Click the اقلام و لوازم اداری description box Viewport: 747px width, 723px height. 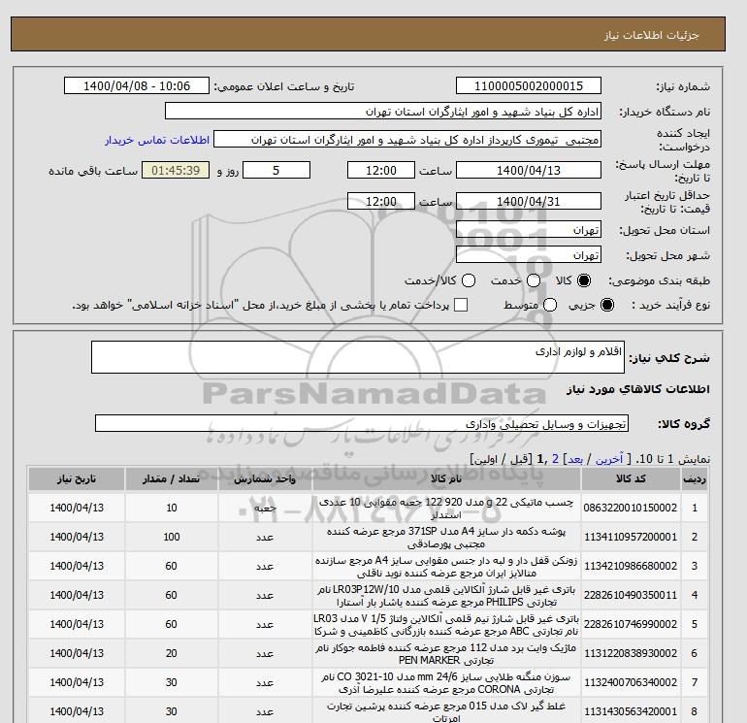pyautogui.click(x=358, y=357)
